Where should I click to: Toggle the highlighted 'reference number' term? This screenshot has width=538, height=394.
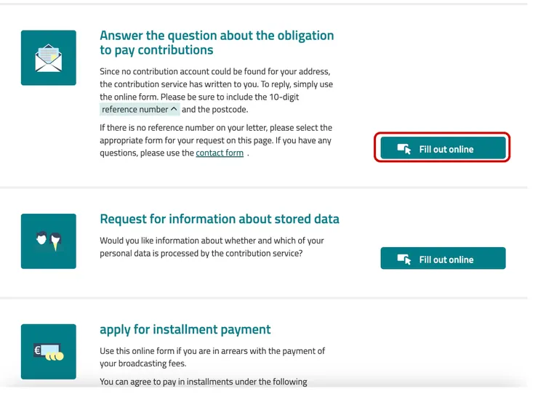point(135,110)
